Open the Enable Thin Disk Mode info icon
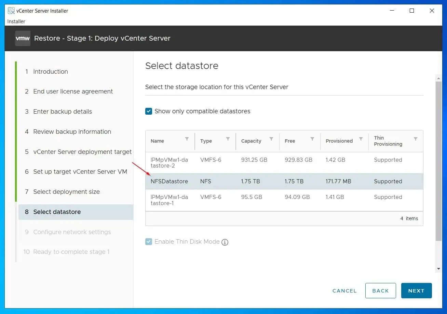Image resolution: width=447 pixels, height=314 pixels. (x=225, y=242)
